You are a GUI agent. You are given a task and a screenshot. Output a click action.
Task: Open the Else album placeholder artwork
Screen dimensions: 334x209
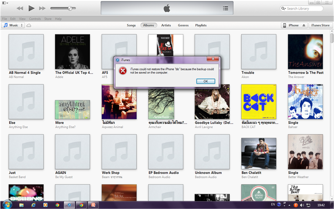click(x=26, y=101)
